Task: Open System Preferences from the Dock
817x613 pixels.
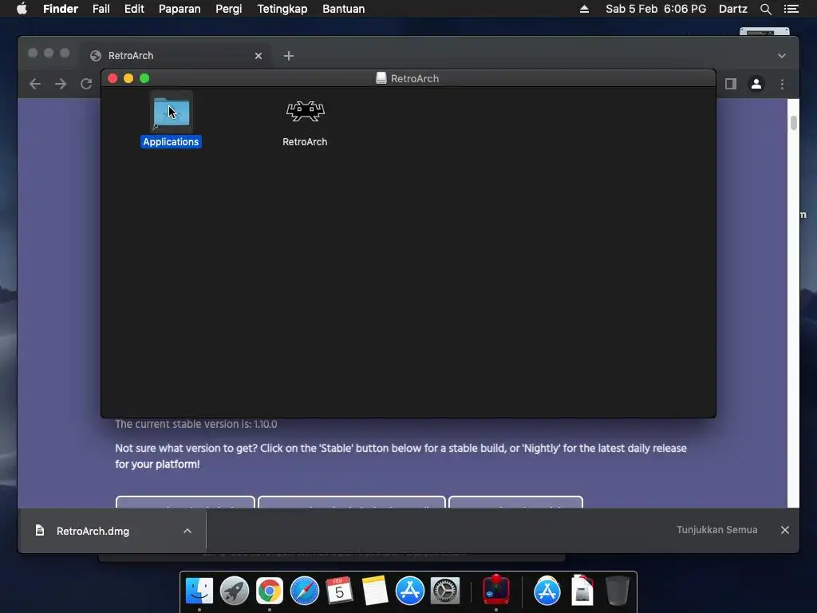Action: pos(445,591)
